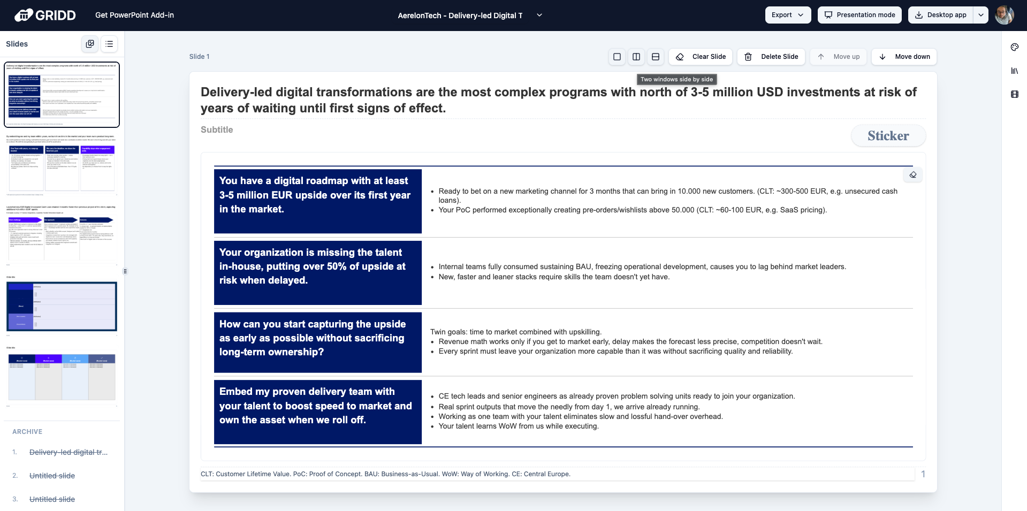This screenshot has width=1027, height=511.
Task: Select the stacked windows layout
Action: coord(656,57)
